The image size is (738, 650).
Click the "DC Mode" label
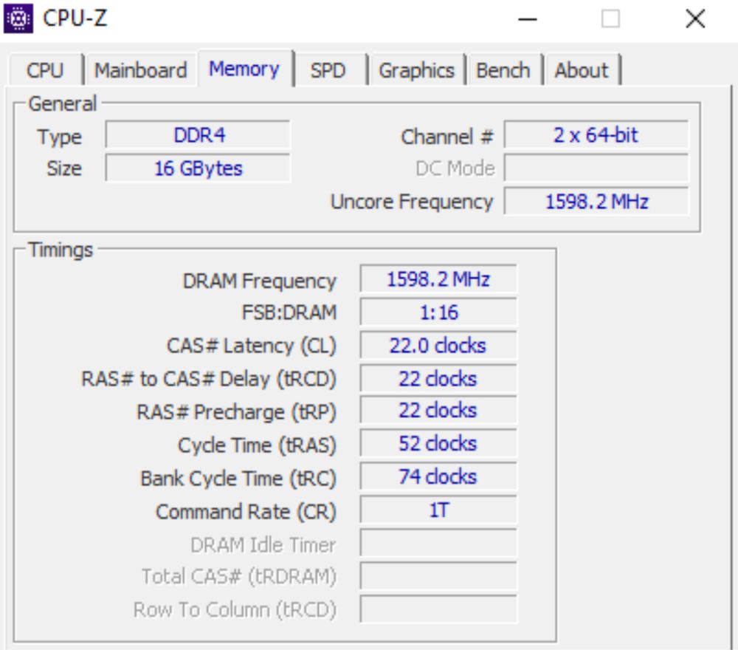point(455,168)
